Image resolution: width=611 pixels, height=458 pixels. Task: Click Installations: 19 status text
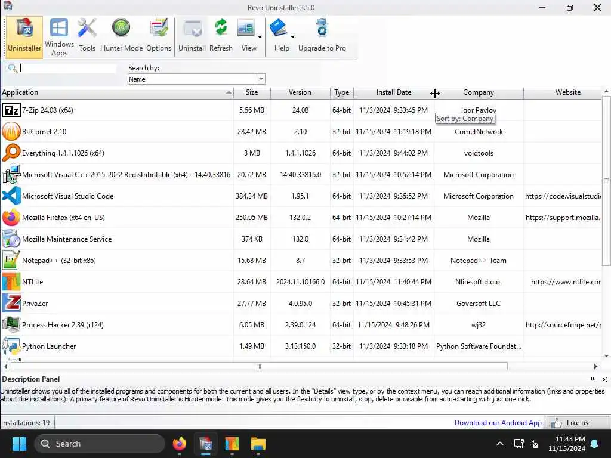(25, 423)
